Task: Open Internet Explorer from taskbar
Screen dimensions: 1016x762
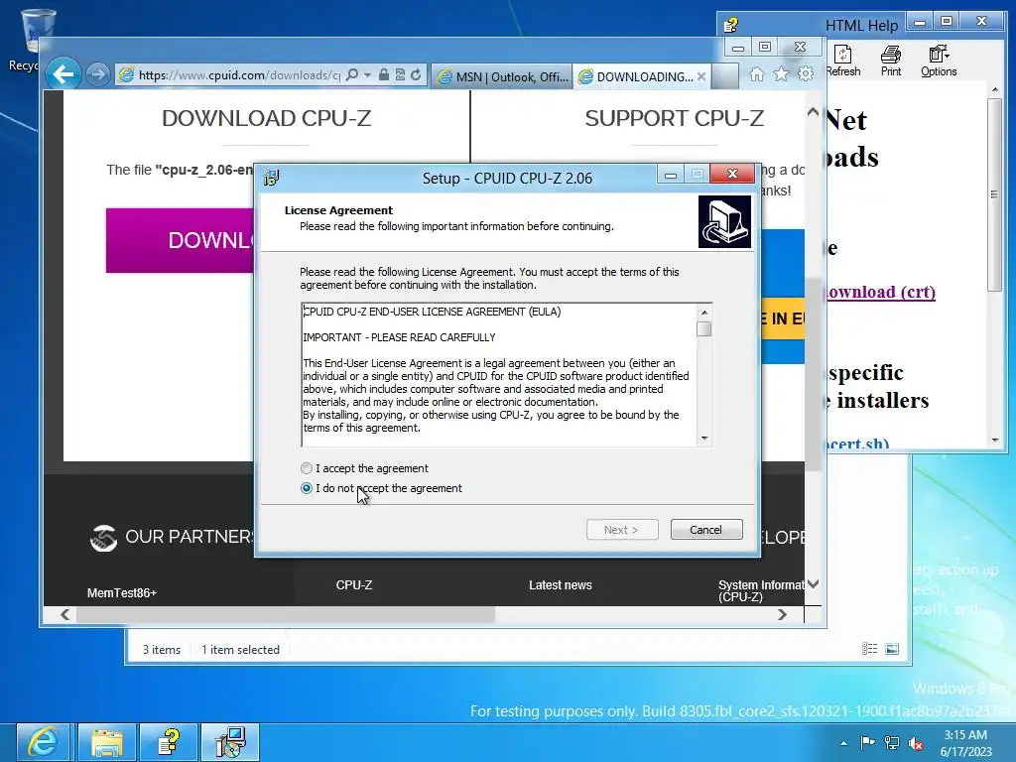Action: 43,742
